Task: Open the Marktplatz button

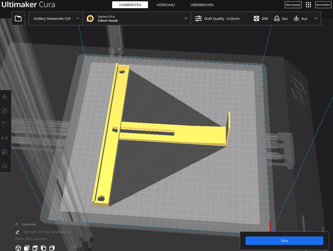Action: [x=293, y=5]
